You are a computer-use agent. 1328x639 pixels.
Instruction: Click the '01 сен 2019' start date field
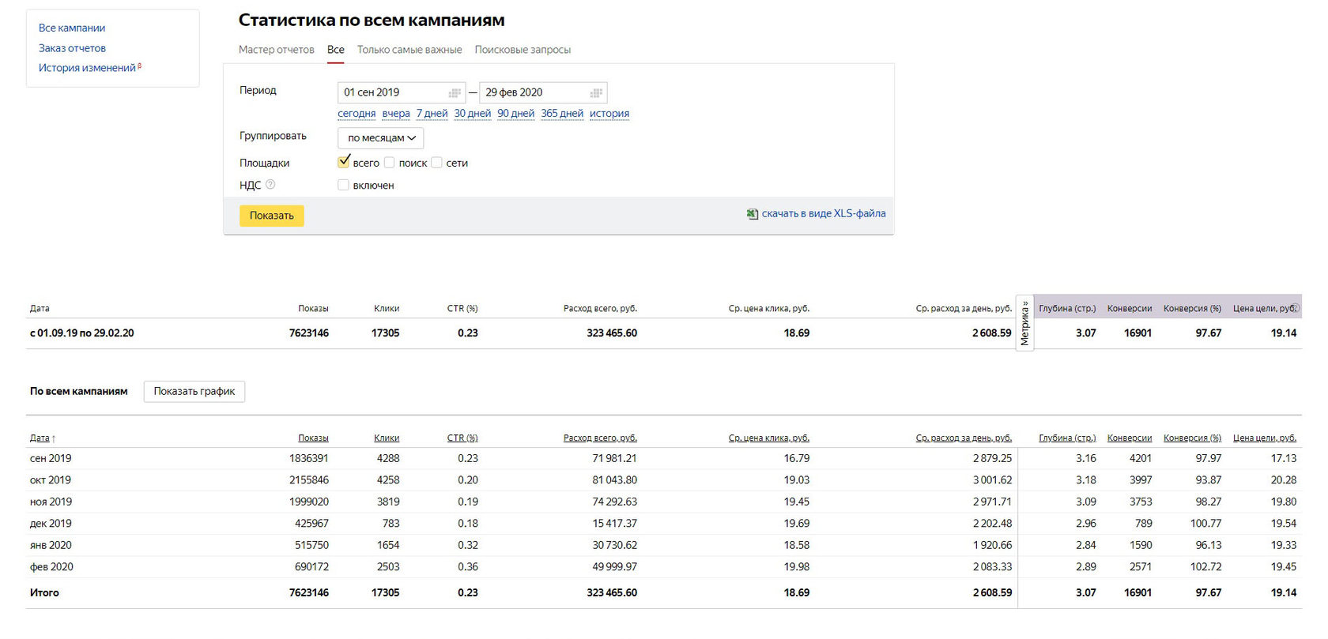[x=393, y=92]
